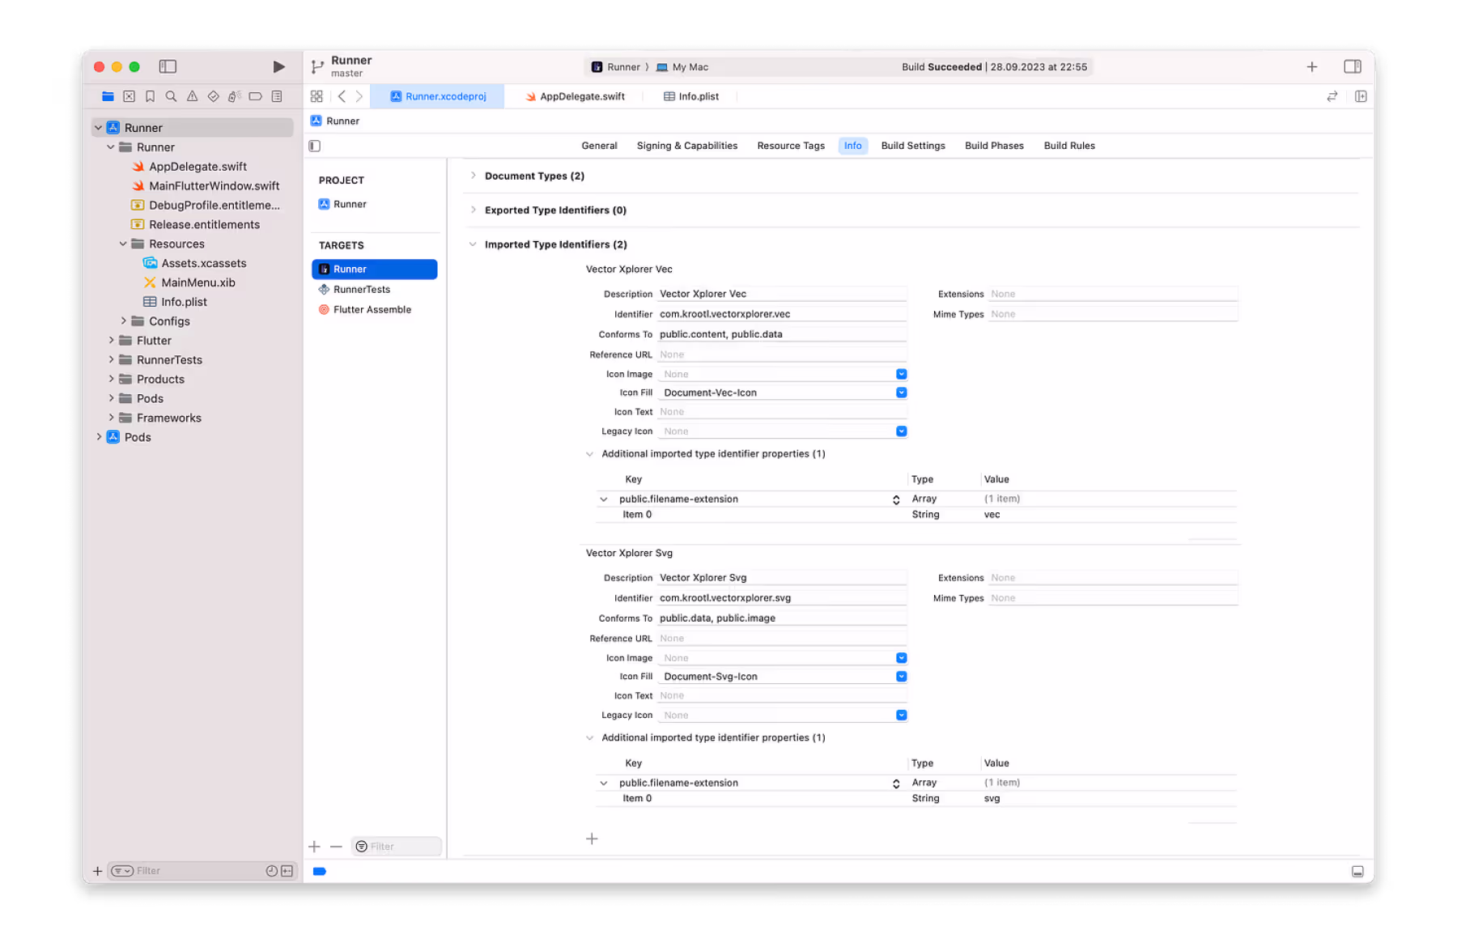Screen dimensions: 1457x934
Task: Go back in editor history
Action: pos(342,96)
